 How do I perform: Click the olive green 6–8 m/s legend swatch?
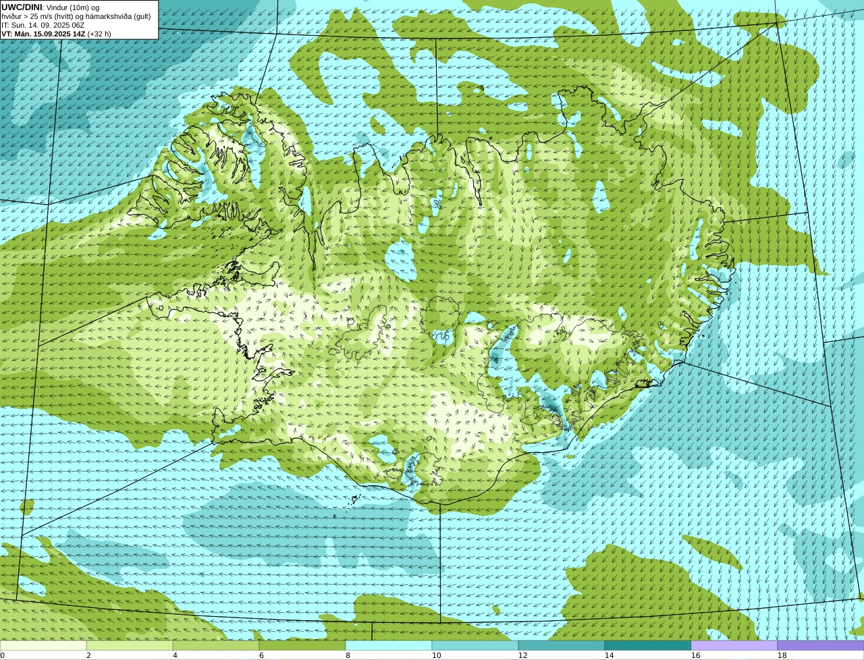(x=302, y=645)
